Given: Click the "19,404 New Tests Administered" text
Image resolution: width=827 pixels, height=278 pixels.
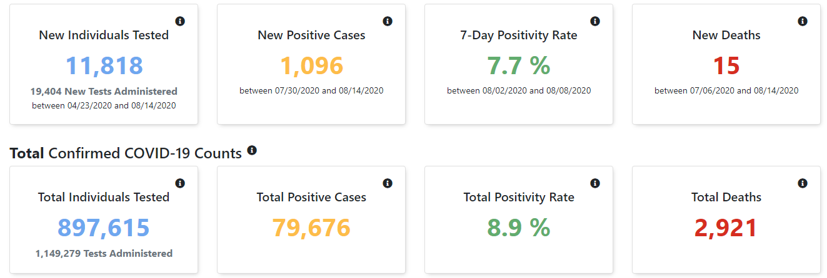Looking at the screenshot, I should [x=104, y=91].
